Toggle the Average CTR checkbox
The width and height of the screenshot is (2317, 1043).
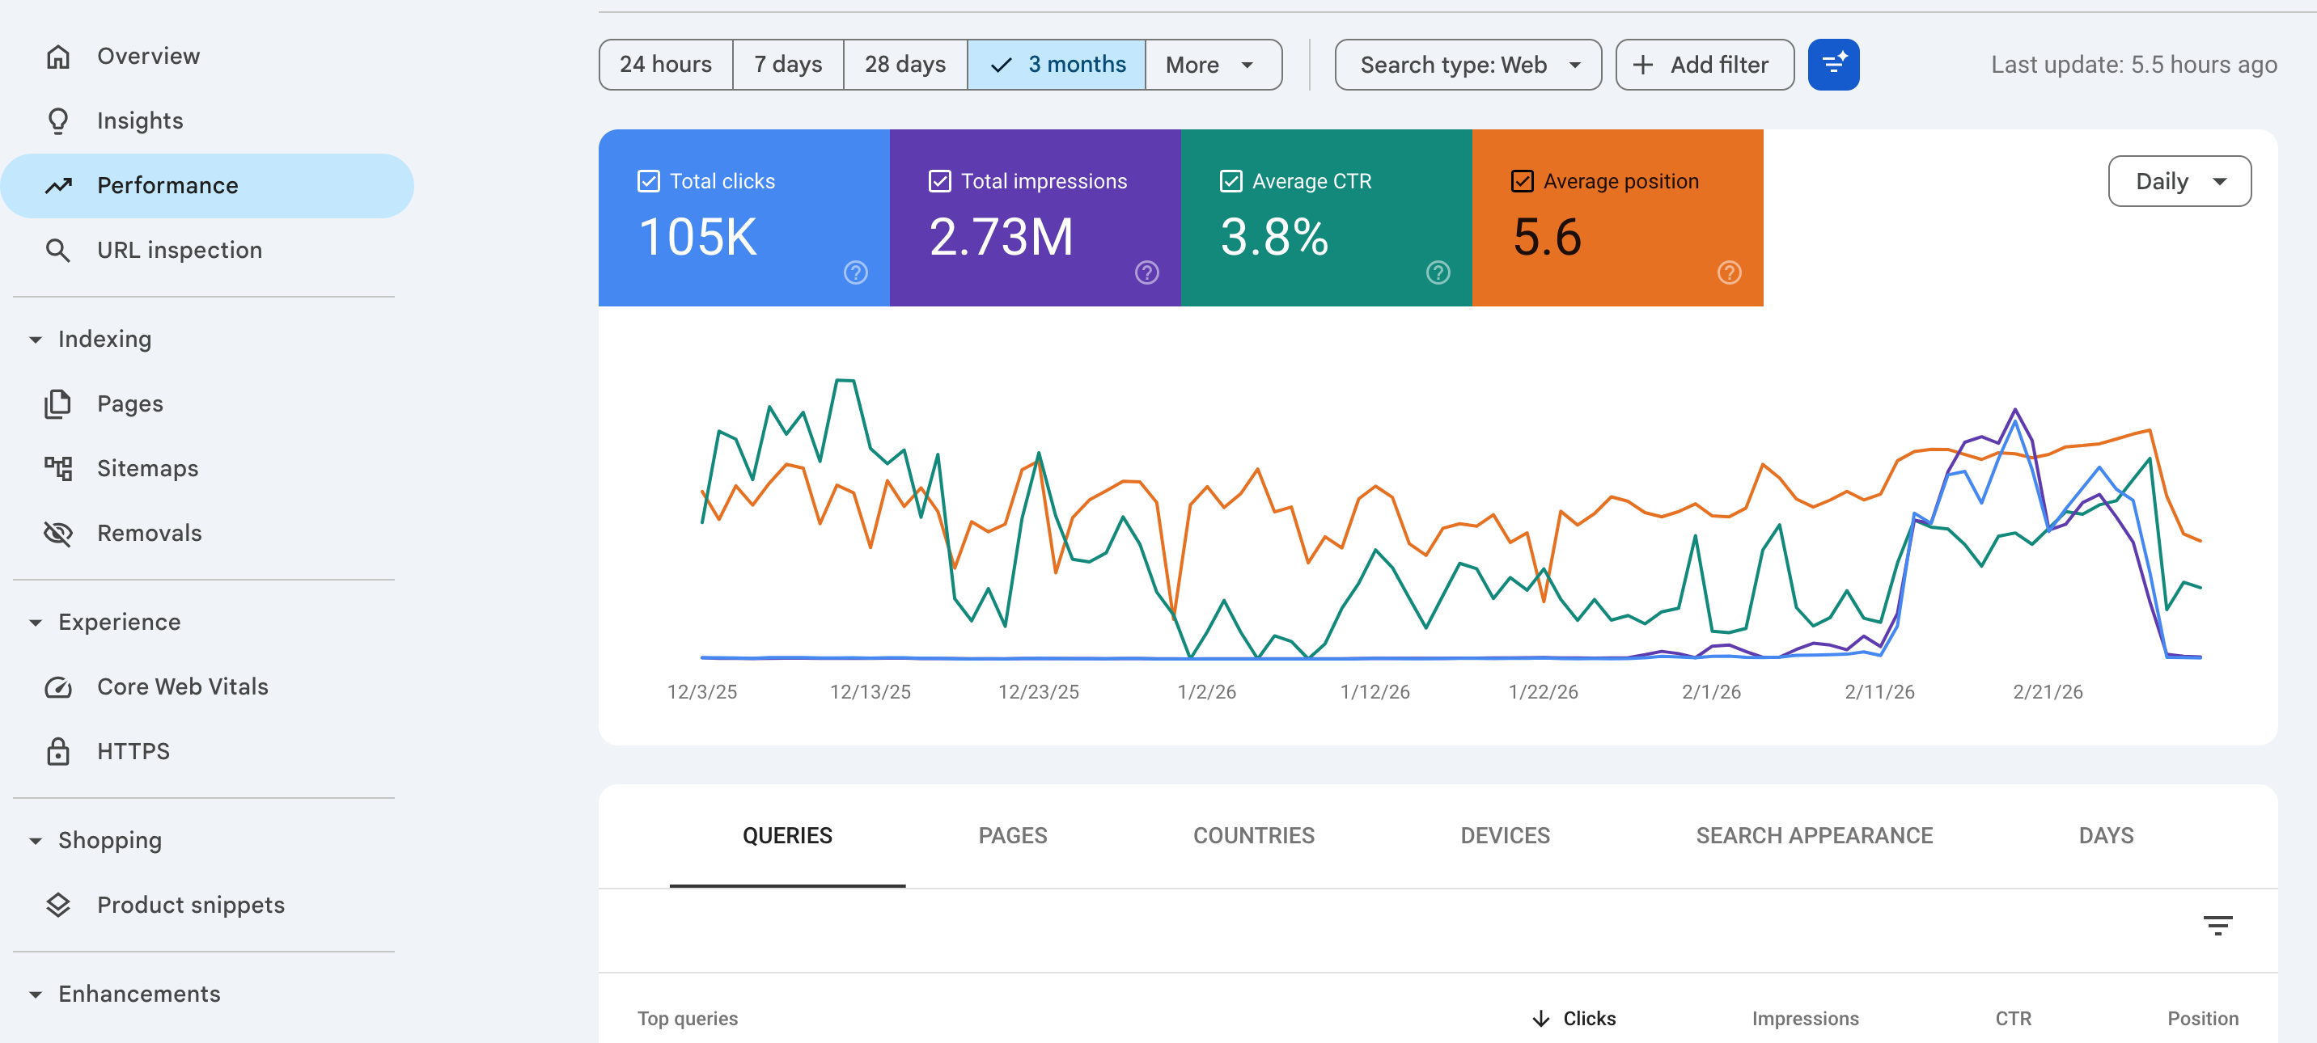coord(1231,182)
